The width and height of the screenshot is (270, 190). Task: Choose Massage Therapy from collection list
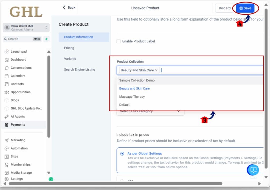pyautogui.click(x=132, y=97)
